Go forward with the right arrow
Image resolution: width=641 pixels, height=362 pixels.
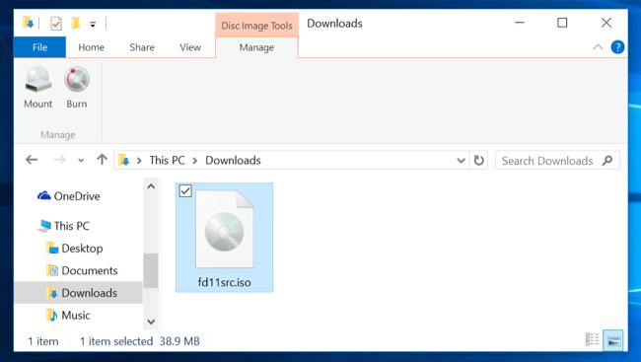[60, 160]
